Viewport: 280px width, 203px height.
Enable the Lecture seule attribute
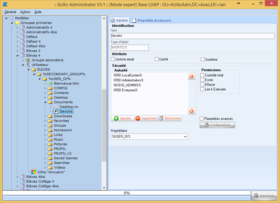[x=113, y=59]
